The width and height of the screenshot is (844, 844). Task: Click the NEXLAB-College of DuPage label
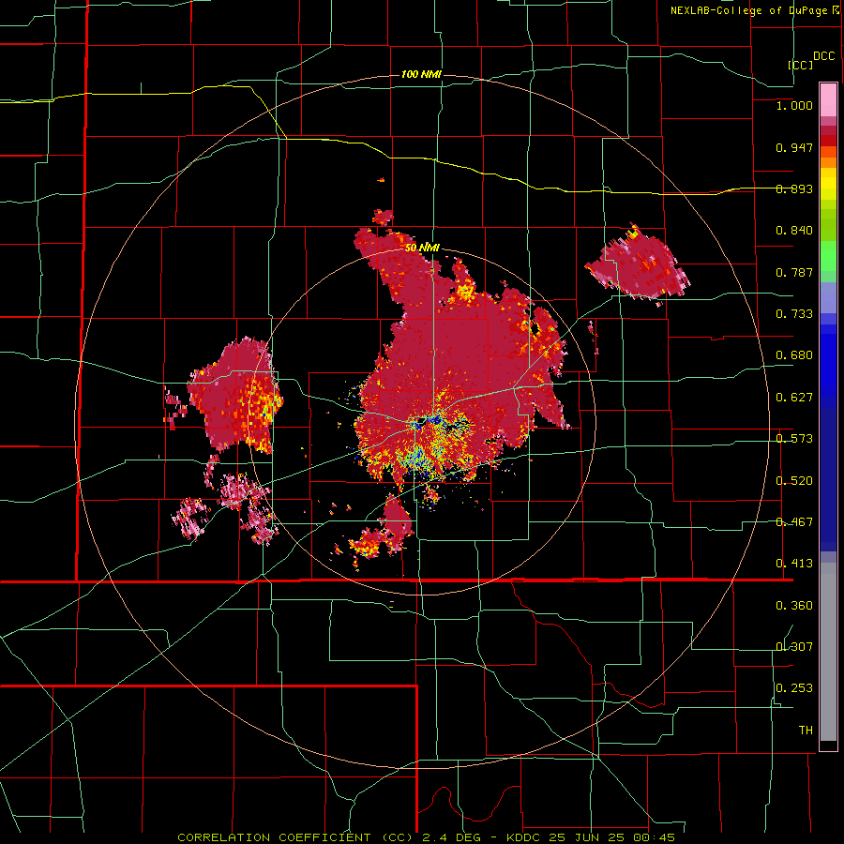click(x=749, y=10)
